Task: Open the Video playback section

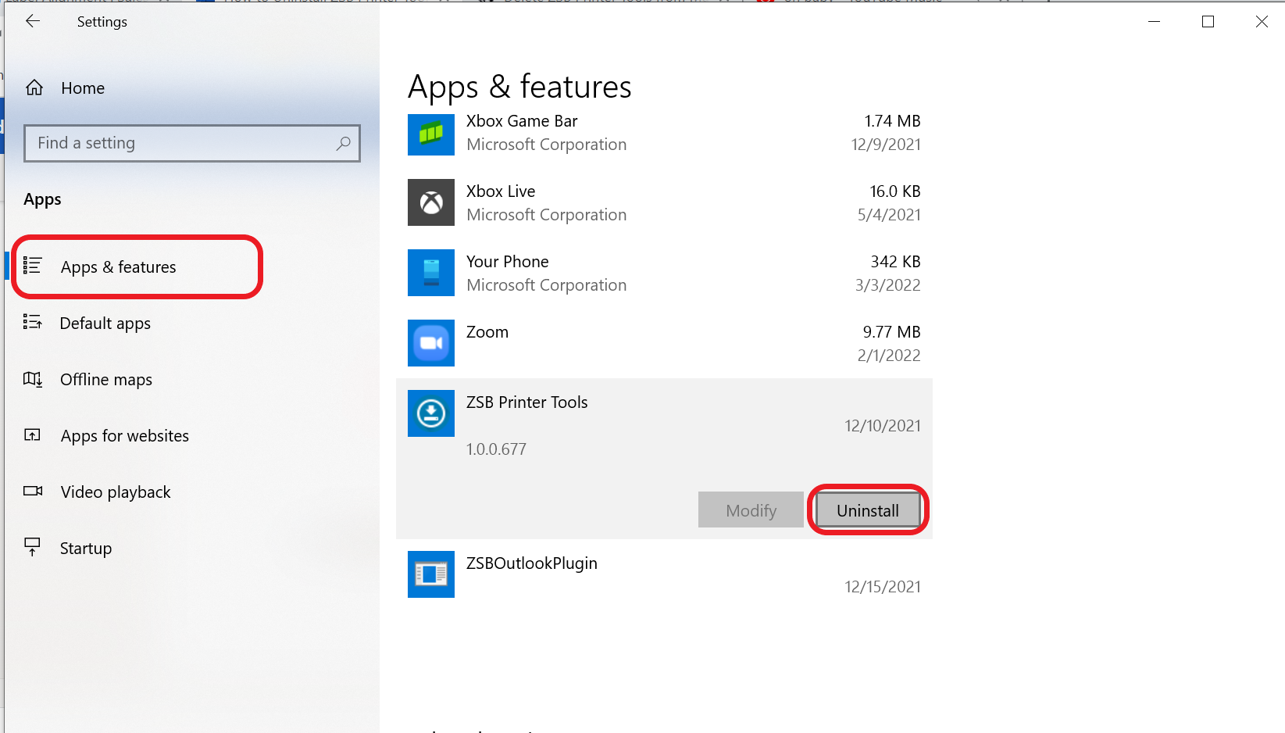Action: 115,492
